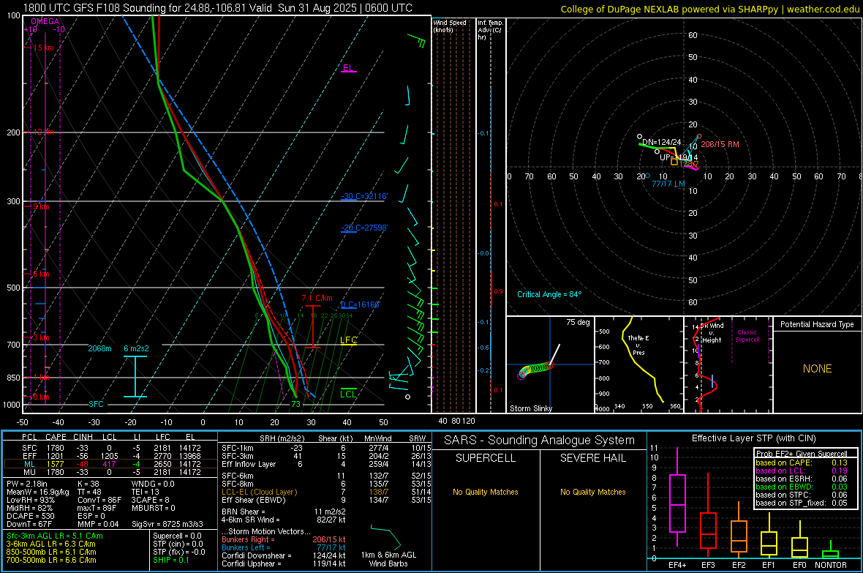Image resolution: width=863 pixels, height=573 pixels.
Task: Select the MU parcel row label
Action: pyautogui.click(x=29, y=472)
